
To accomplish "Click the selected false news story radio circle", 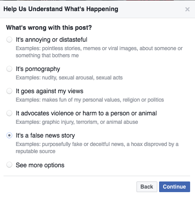I will tap(9, 135).
